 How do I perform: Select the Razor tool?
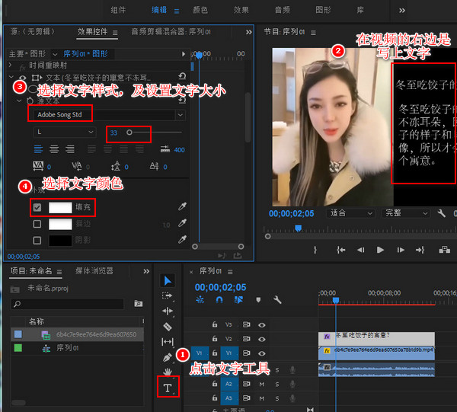coord(168,327)
